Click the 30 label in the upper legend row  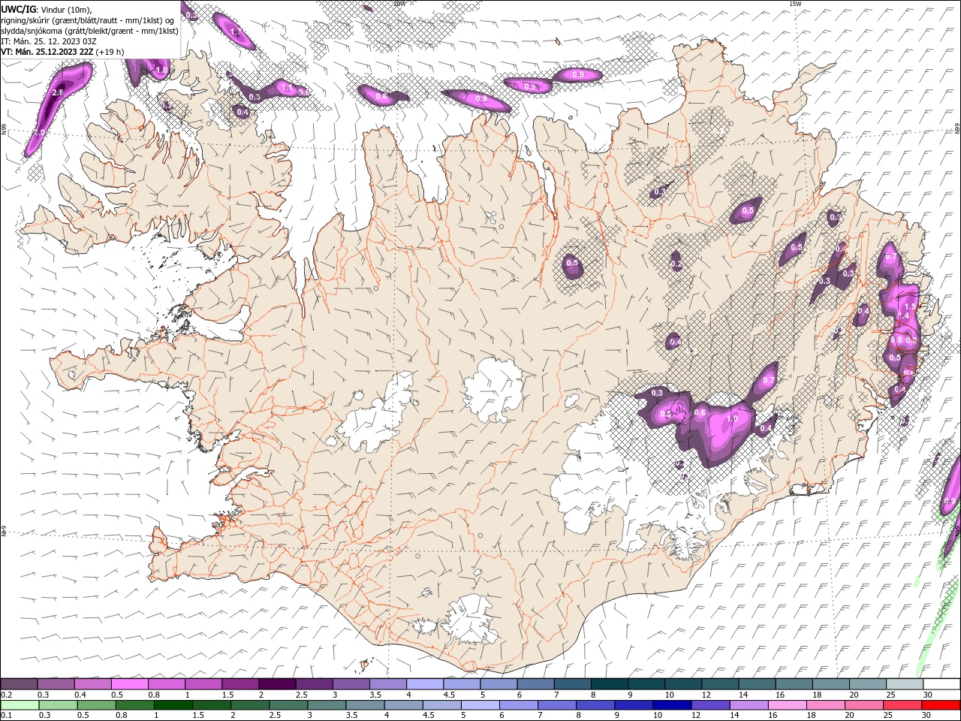(x=928, y=695)
